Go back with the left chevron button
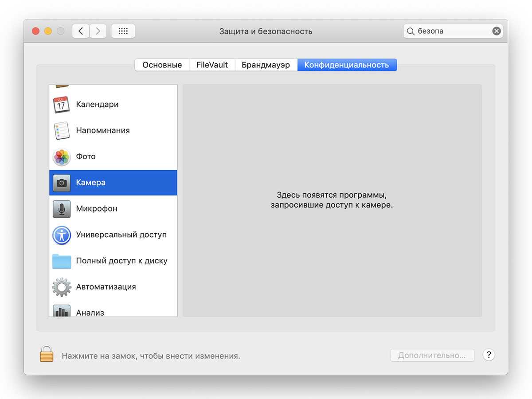532x399 pixels. tap(81, 31)
